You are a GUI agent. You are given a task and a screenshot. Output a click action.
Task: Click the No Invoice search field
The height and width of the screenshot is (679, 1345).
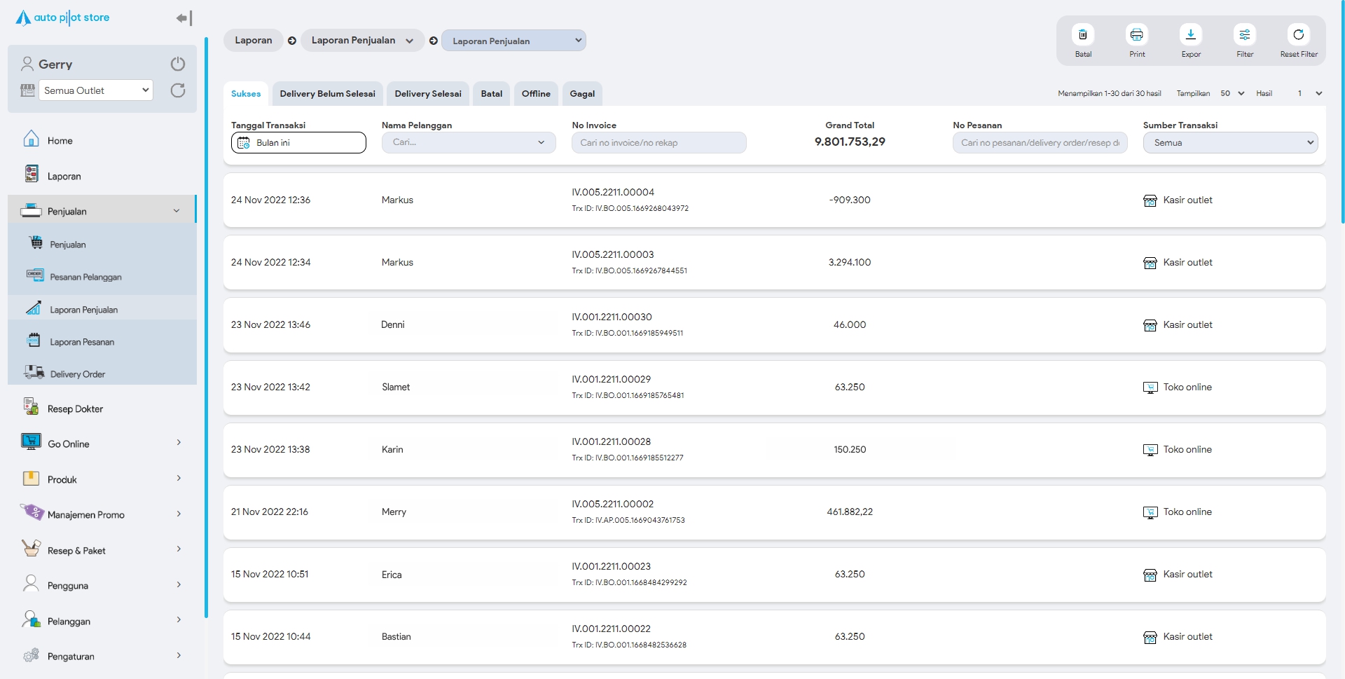(658, 143)
